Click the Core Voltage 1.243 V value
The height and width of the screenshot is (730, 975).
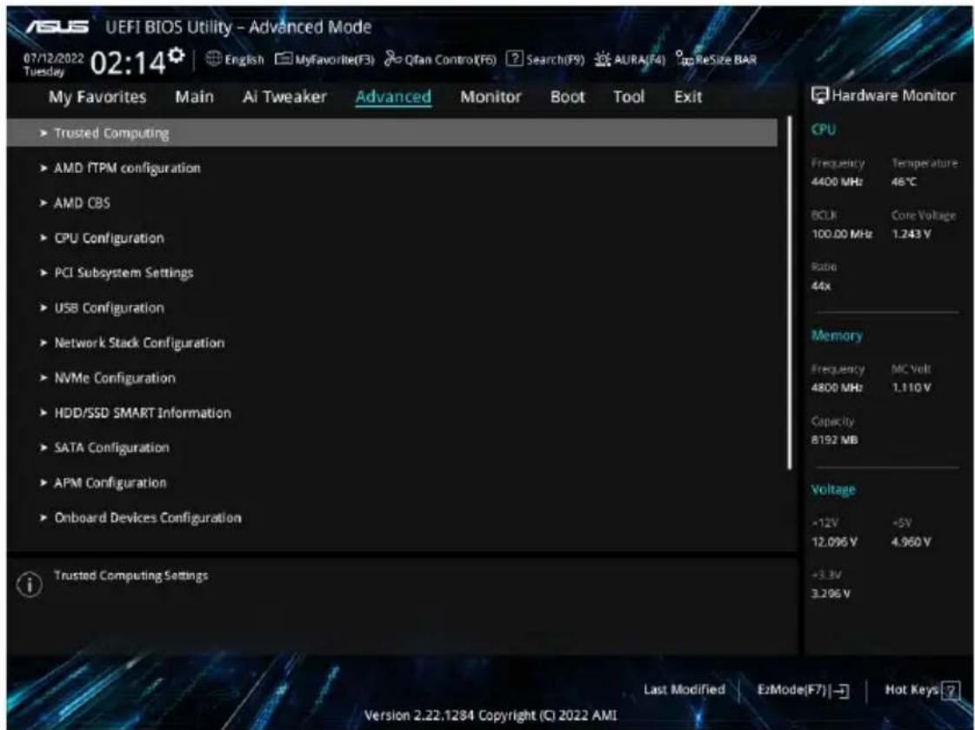[911, 235]
